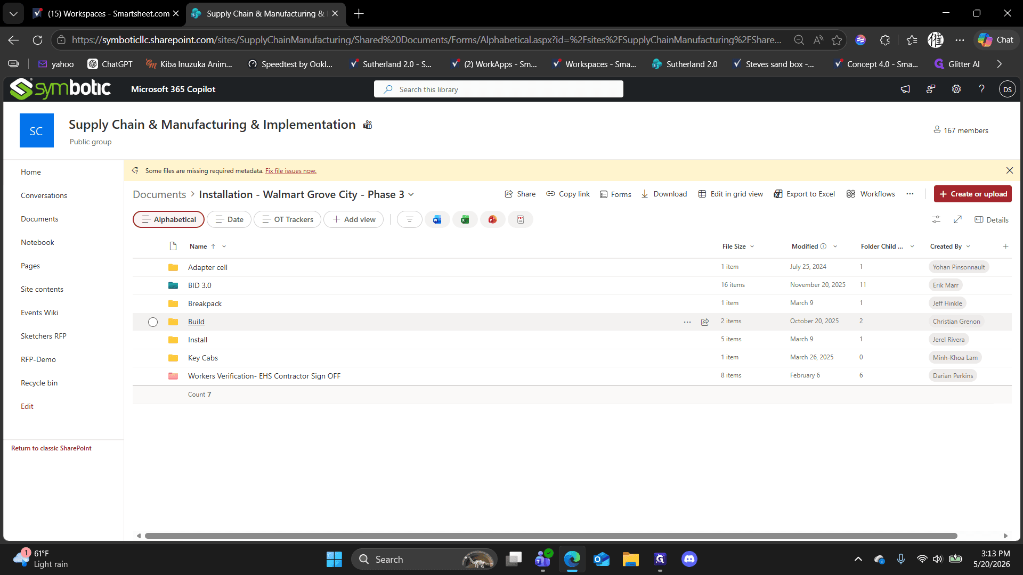Expand folder breadcrumb Phase 3 chevron

(x=411, y=194)
